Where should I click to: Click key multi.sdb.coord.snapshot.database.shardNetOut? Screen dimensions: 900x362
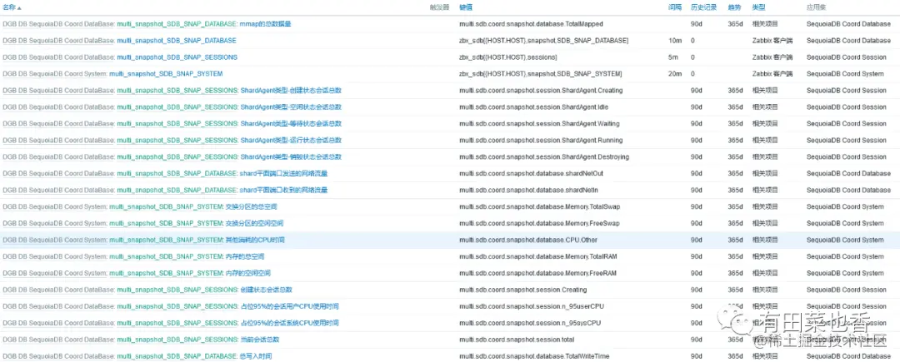tap(531, 174)
